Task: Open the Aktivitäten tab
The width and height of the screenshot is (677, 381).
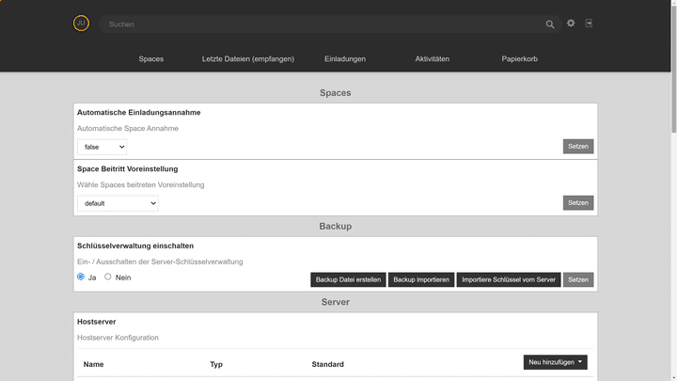Action: point(433,59)
